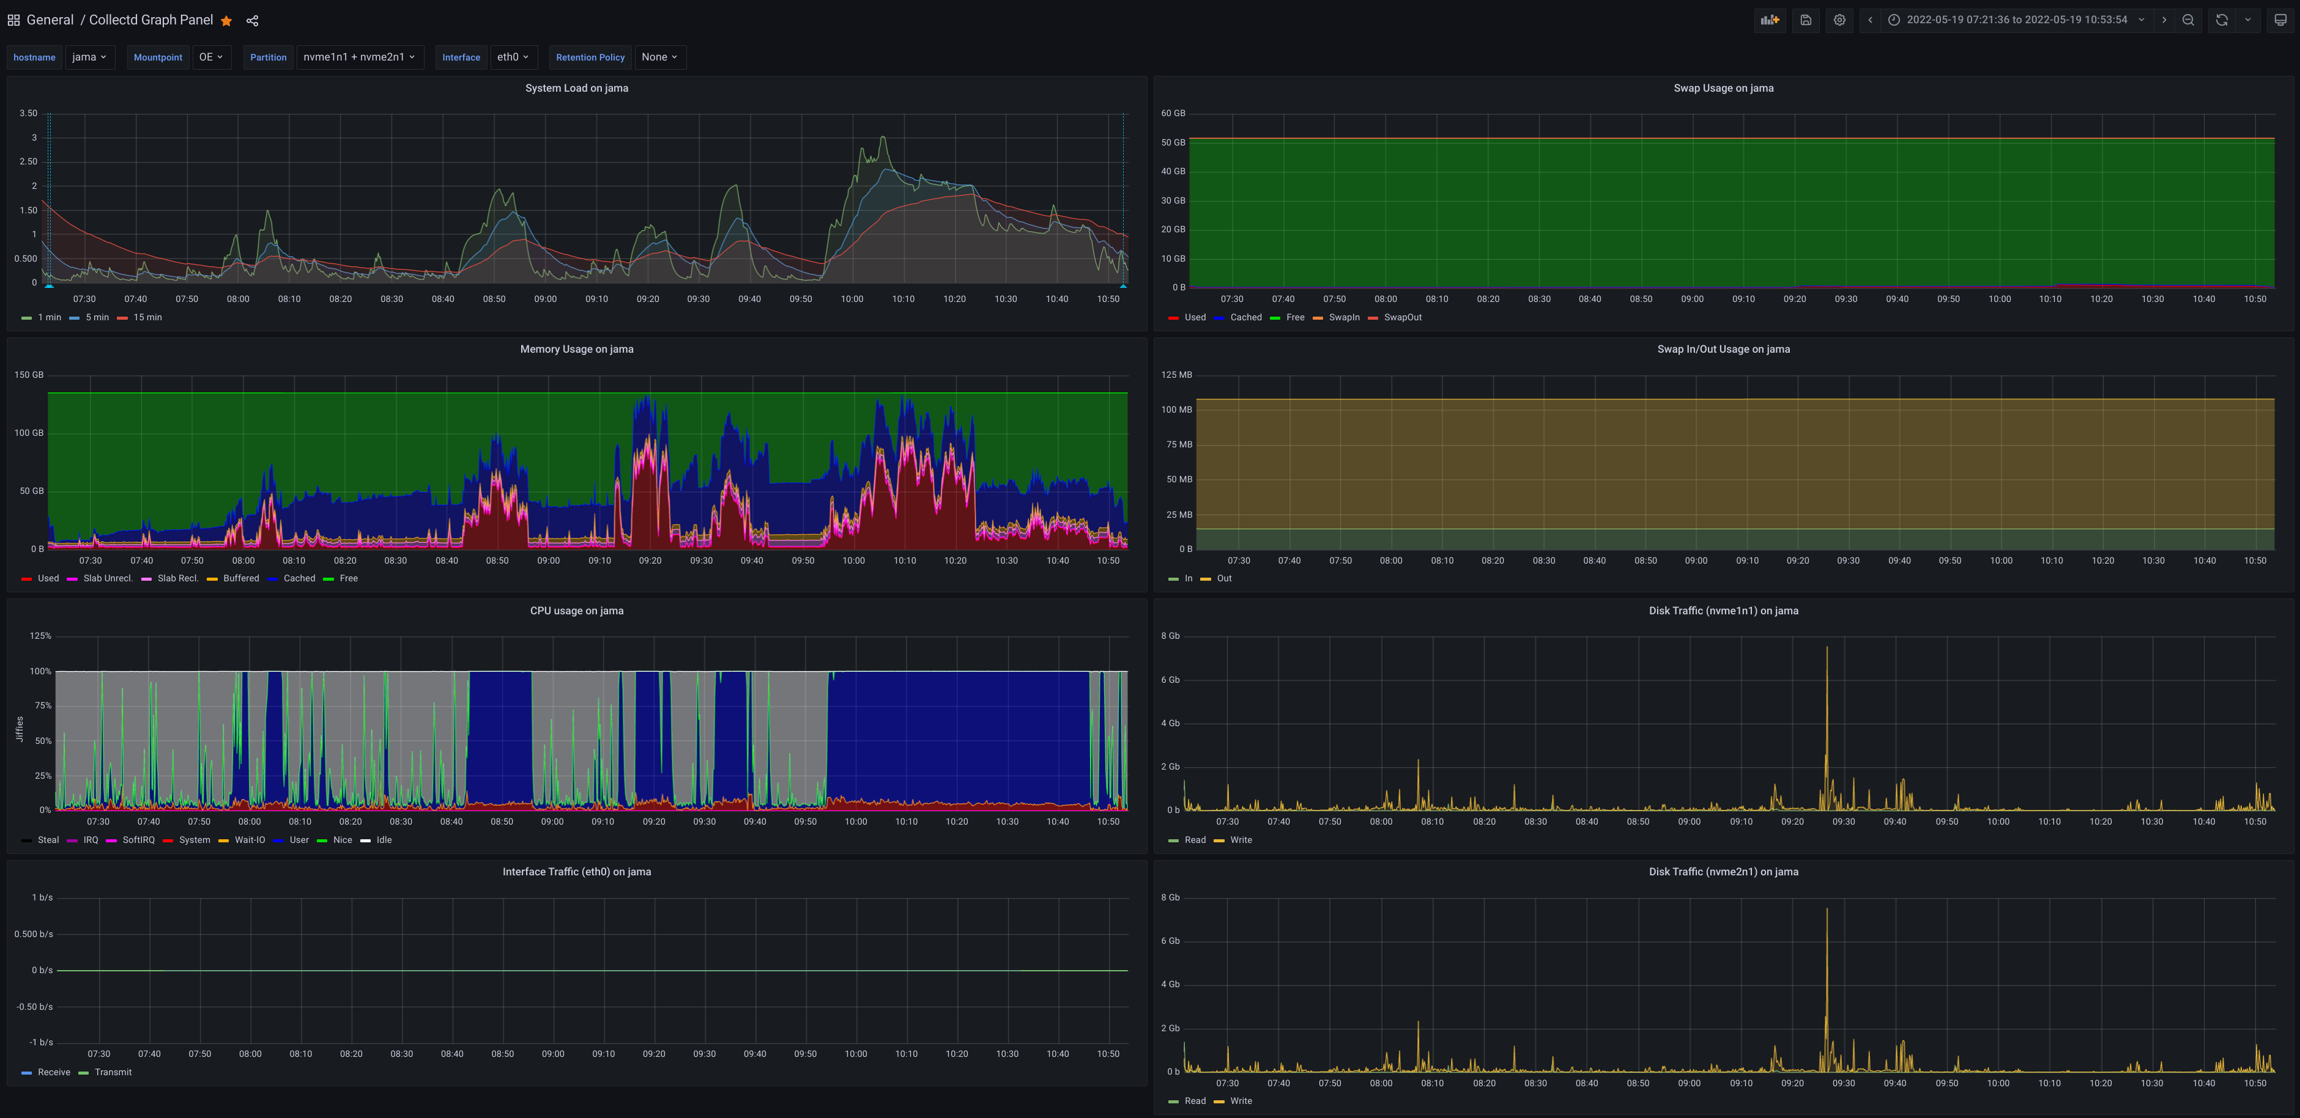Toggle Wait-IO CPU series

250,840
